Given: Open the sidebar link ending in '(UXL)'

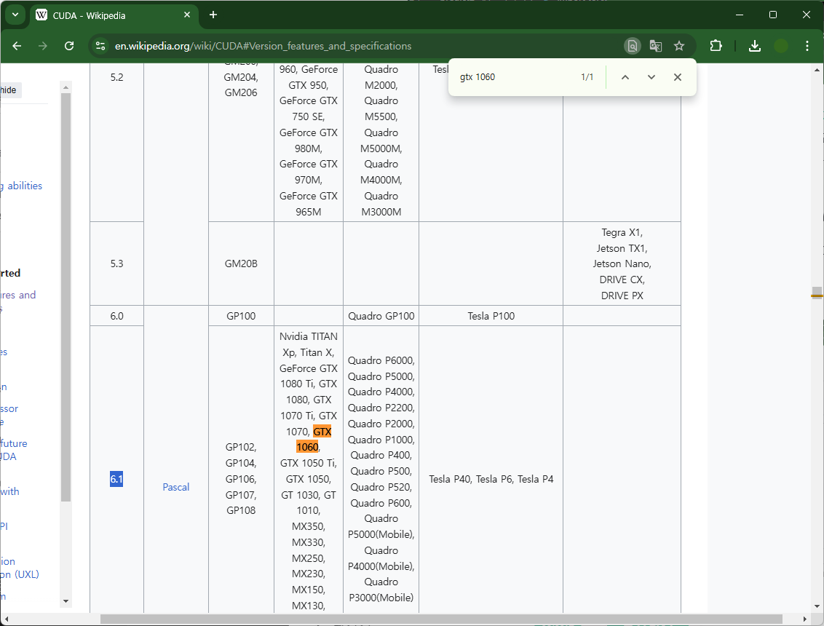Looking at the screenshot, I should click(20, 574).
